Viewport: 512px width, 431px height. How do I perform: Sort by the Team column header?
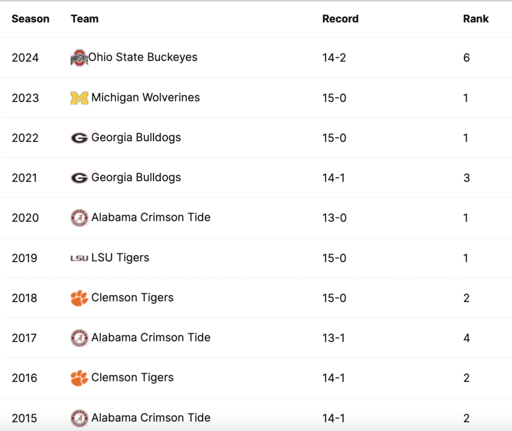84,19
